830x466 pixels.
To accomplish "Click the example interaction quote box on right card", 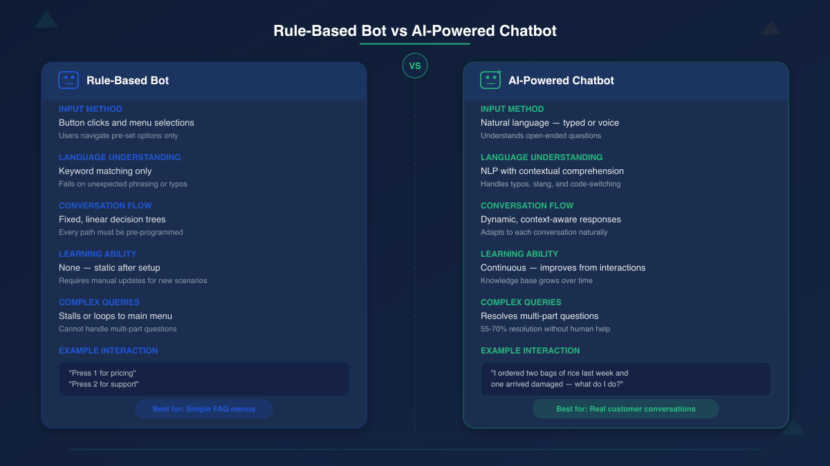I will point(625,379).
